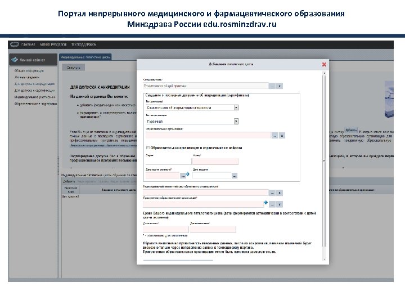
Task: Click the cycle end date field (Дата окончания)
Action: pos(213,229)
